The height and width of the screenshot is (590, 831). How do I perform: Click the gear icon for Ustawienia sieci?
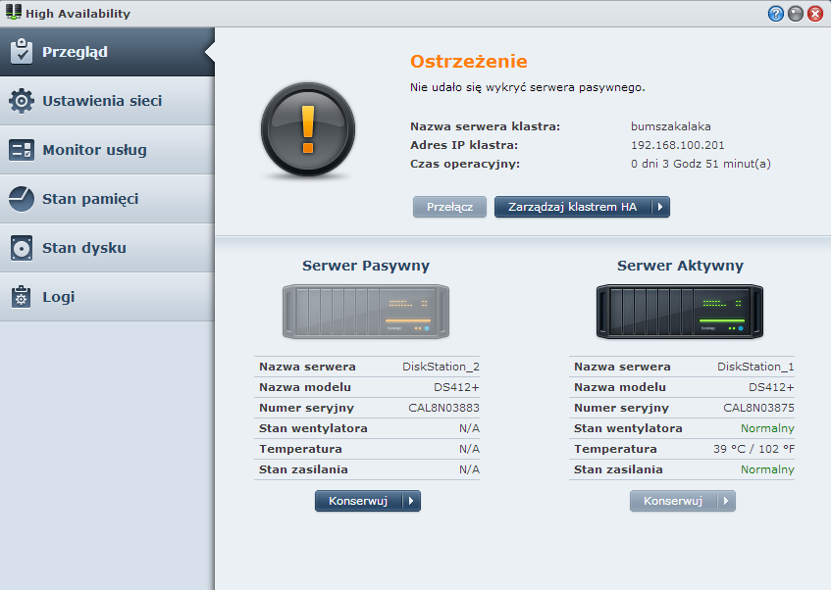pyautogui.click(x=22, y=101)
